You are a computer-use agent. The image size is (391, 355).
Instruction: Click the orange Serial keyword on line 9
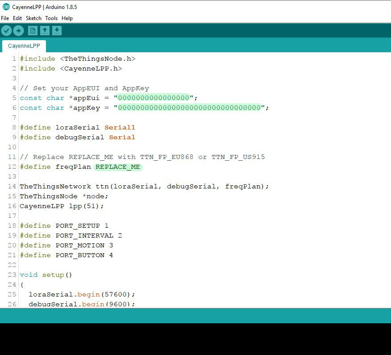pos(122,137)
